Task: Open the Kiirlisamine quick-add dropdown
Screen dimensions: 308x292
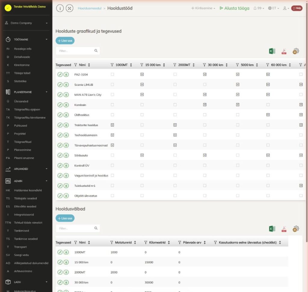Action: tap(203, 8)
